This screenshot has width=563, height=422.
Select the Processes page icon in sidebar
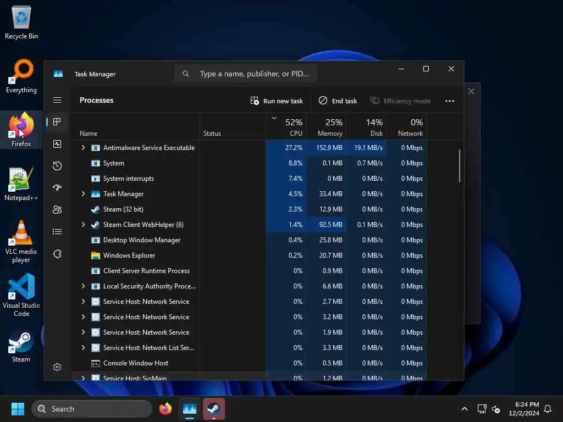click(x=57, y=122)
